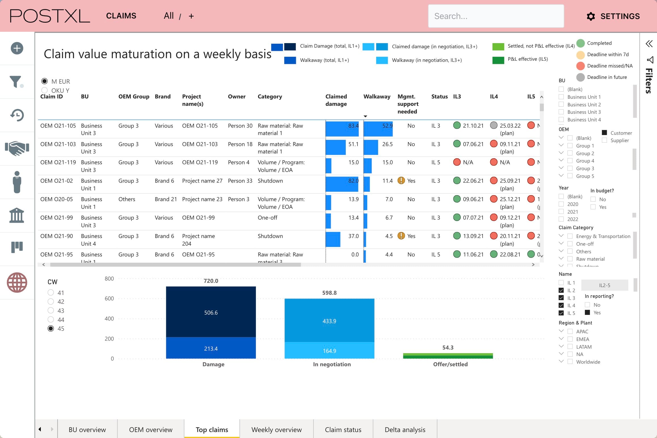
Task: Select the OKU Y currency radio button
Action: 45,90
